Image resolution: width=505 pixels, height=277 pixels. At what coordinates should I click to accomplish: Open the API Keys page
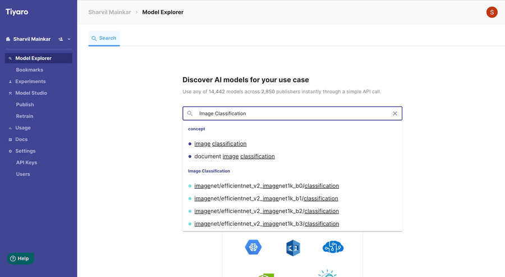26,162
